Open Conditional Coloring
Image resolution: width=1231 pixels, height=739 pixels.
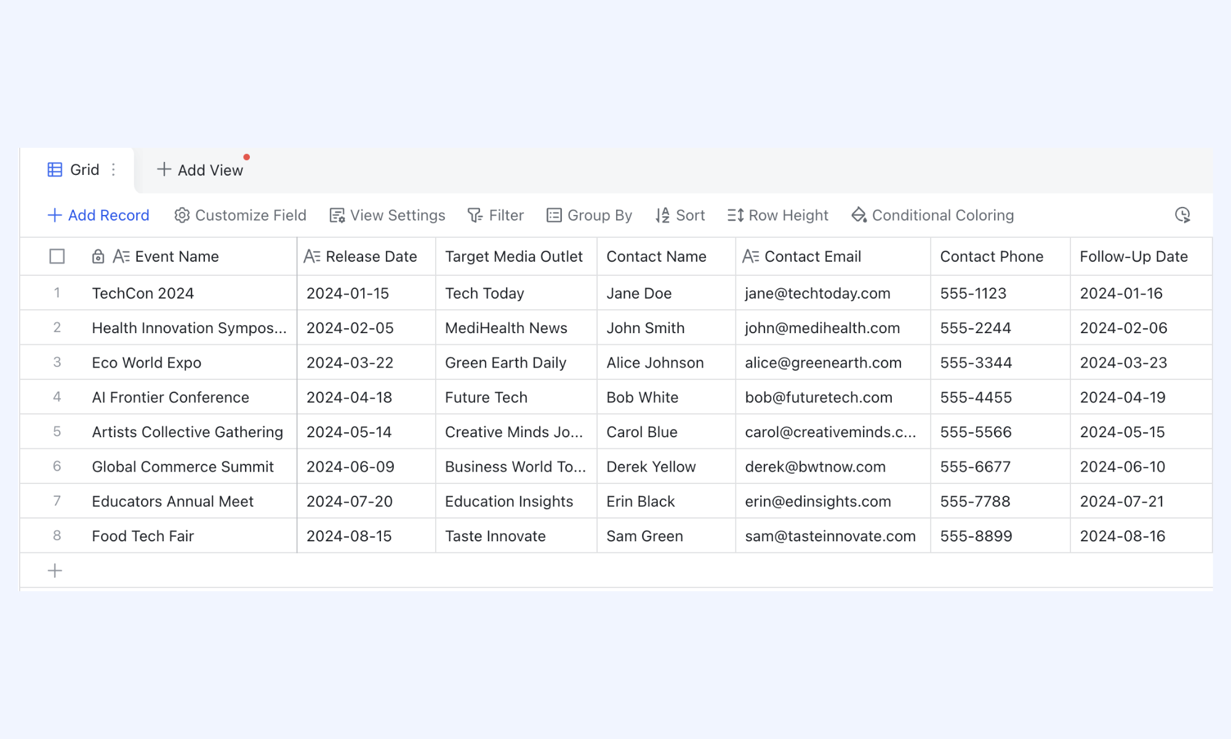click(932, 216)
